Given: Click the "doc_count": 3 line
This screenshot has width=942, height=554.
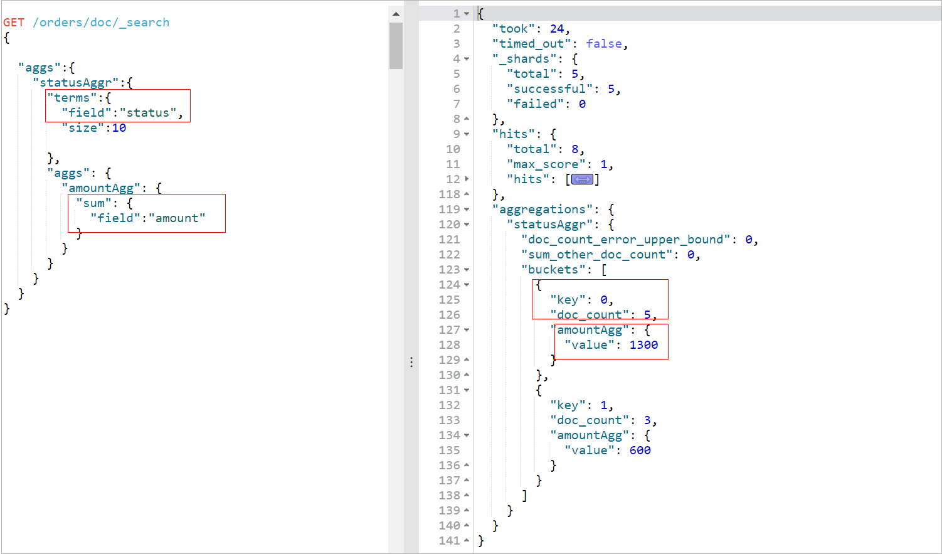Looking at the screenshot, I should pyautogui.click(x=603, y=420).
